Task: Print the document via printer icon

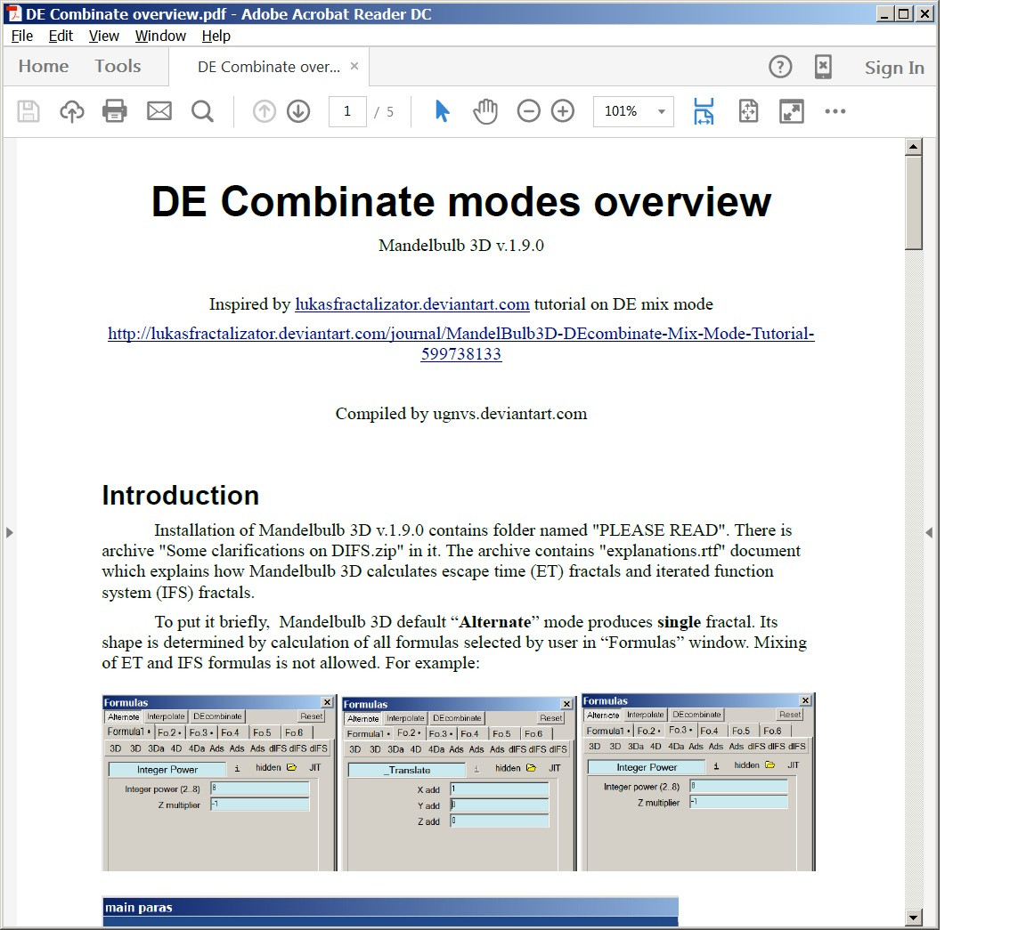Action: coord(115,111)
